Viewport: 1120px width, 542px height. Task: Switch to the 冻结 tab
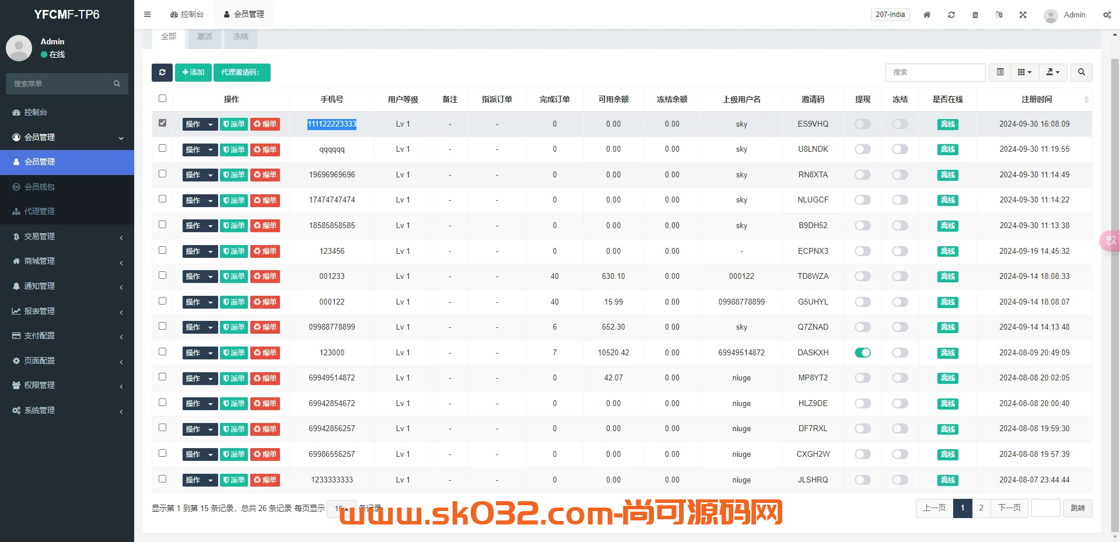(x=240, y=36)
